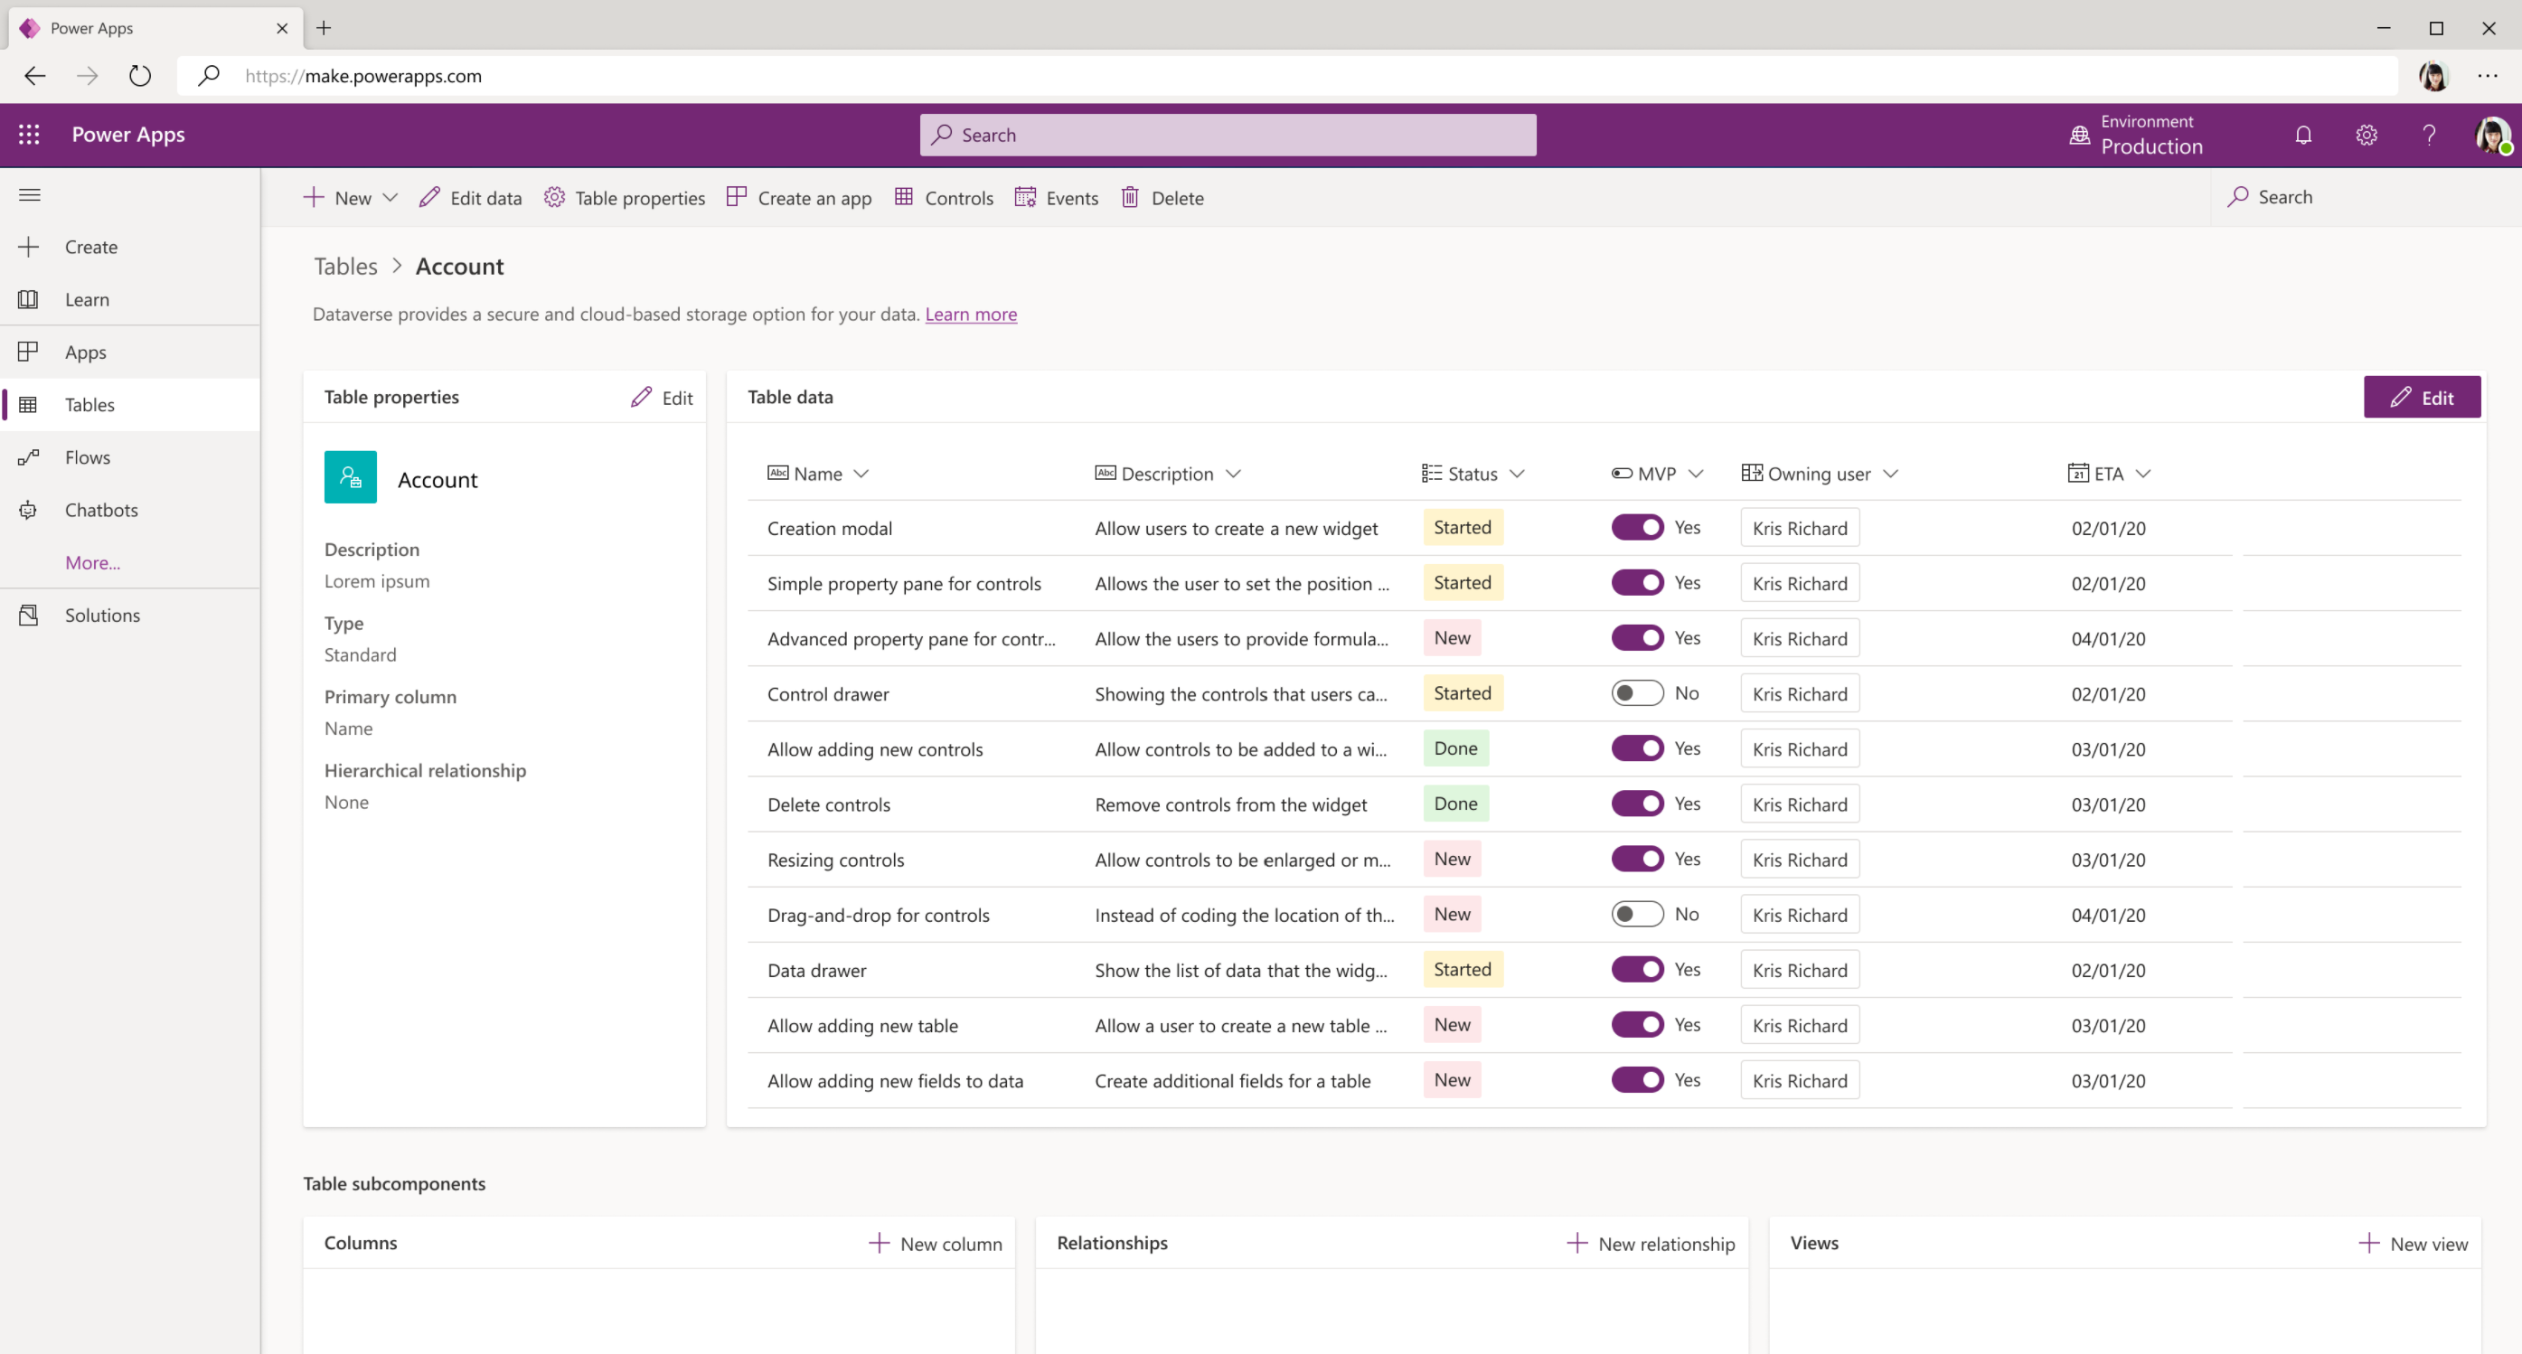Click the top Search input field

1228,135
